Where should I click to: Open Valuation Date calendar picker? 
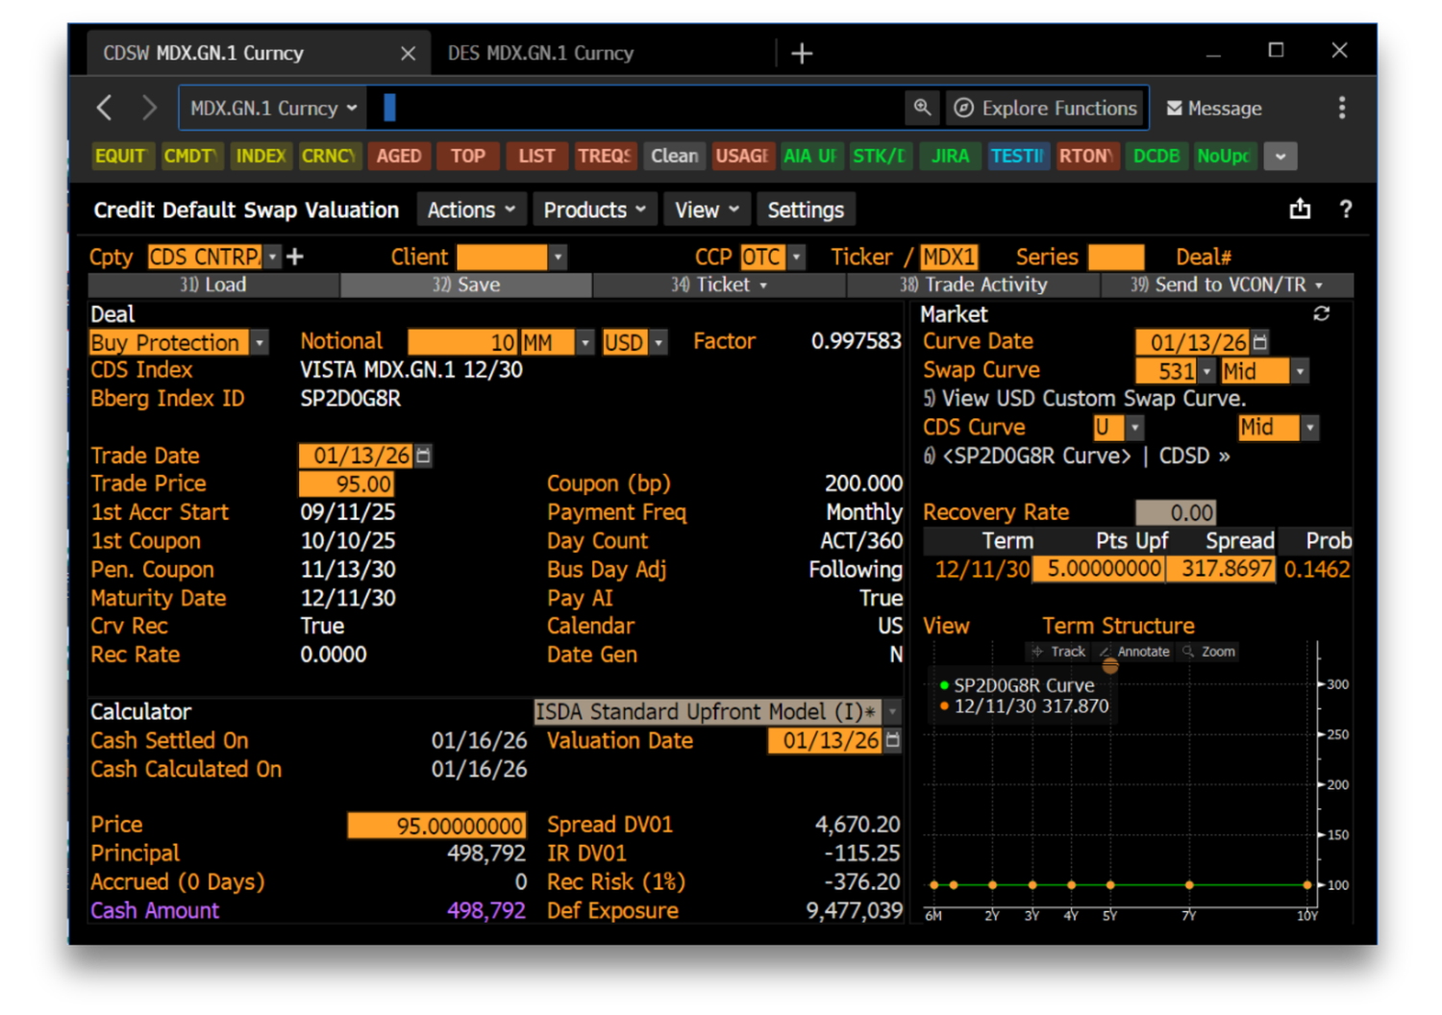pos(892,740)
